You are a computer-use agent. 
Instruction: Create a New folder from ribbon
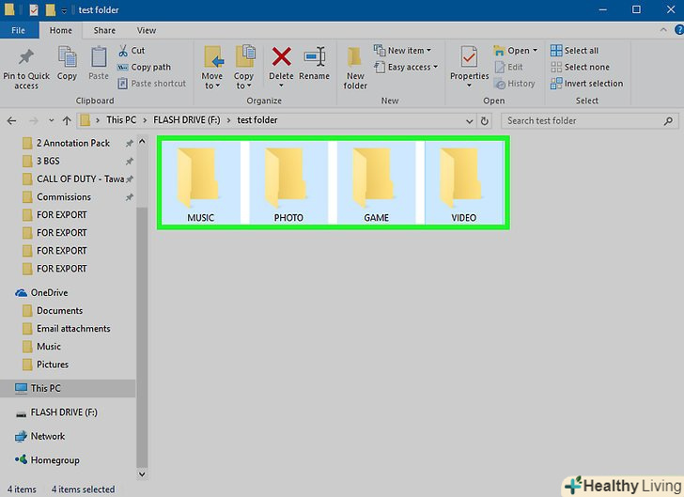355,68
